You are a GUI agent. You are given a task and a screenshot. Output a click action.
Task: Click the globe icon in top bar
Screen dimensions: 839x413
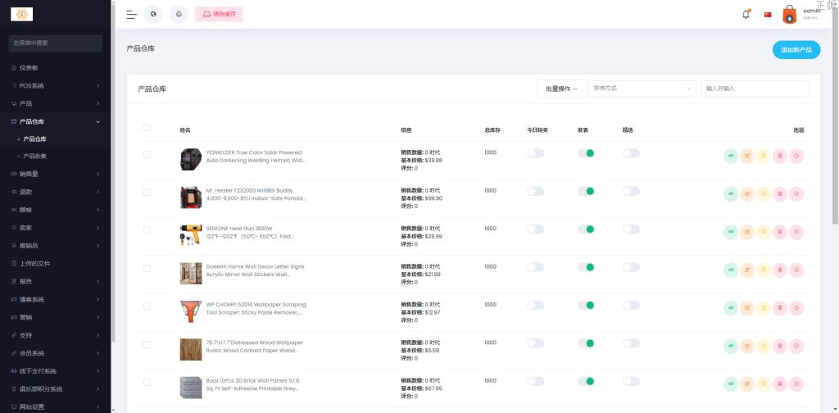pos(153,15)
